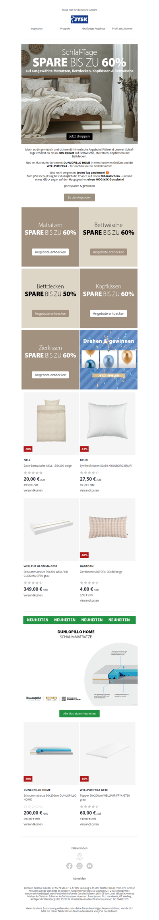The width and height of the screenshot is (159, 920).
Task: Open the WELLPUR FRYA GT30 topper image
Action: tap(108, 753)
